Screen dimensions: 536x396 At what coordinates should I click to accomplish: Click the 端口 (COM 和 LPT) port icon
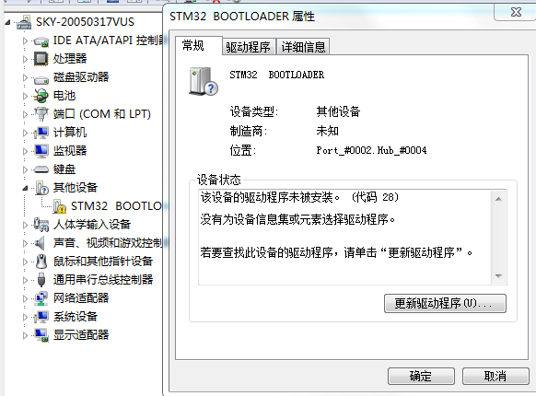pyautogui.click(x=41, y=114)
